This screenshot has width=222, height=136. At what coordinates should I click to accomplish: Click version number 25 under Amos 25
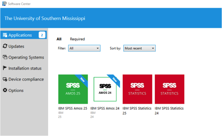(x=60, y=117)
